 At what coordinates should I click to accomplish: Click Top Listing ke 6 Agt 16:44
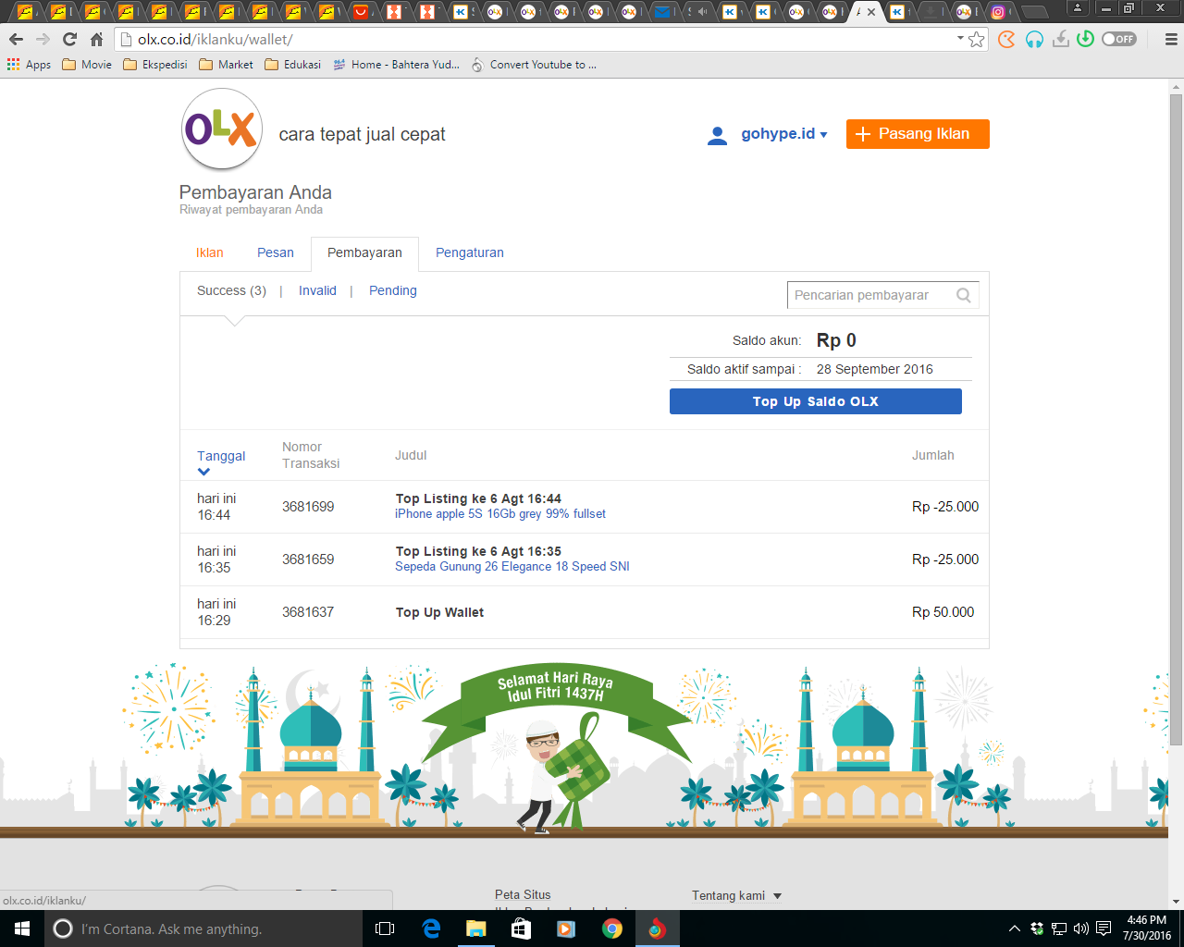click(x=478, y=498)
